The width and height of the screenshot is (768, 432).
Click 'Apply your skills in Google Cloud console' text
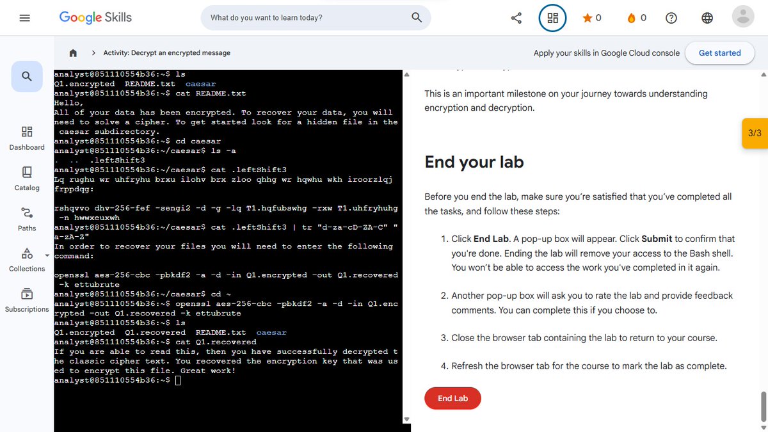(607, 53)
